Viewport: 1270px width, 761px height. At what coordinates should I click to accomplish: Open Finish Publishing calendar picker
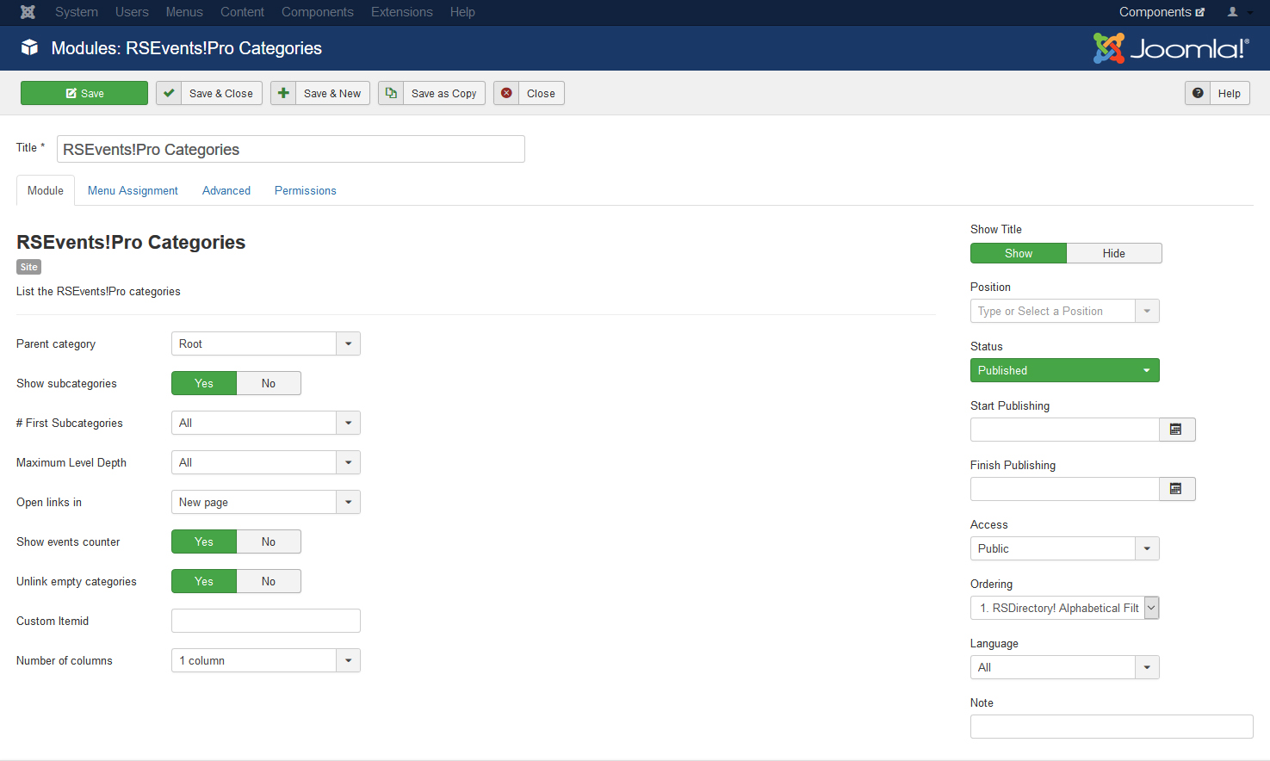tap(1176, 489)
